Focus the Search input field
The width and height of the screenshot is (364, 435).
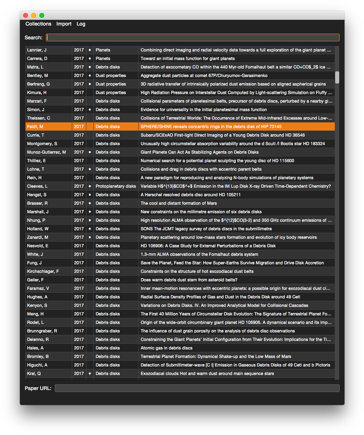pyautogui.click(x=193, y=37)
